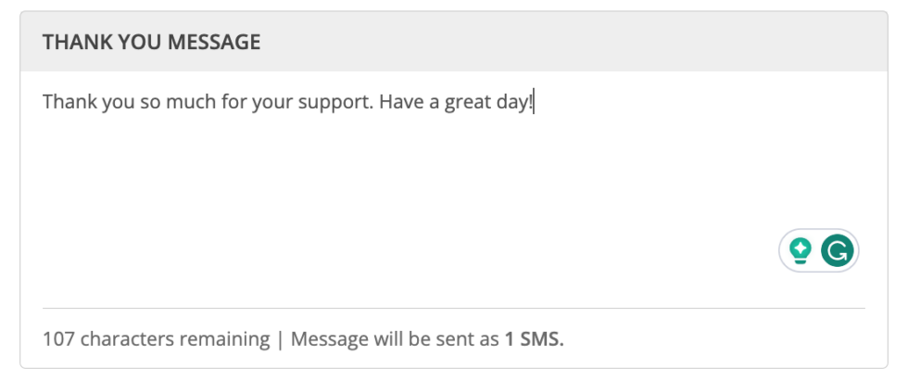
Task: Place cursor after 'great day!' text
Action: (x=534, y=102)
